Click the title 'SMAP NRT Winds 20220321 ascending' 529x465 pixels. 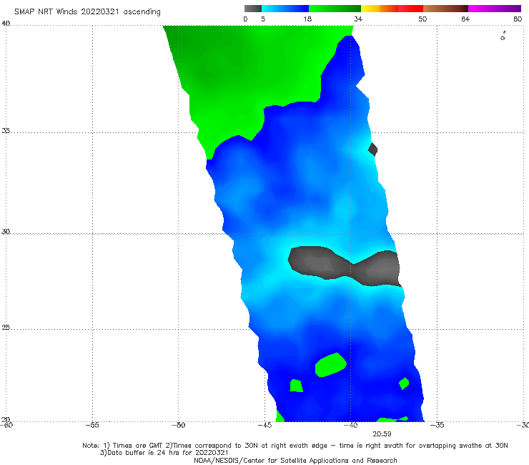pos(87,12)
